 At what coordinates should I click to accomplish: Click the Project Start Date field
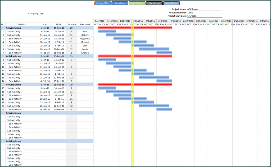click(x=204, y=16)
